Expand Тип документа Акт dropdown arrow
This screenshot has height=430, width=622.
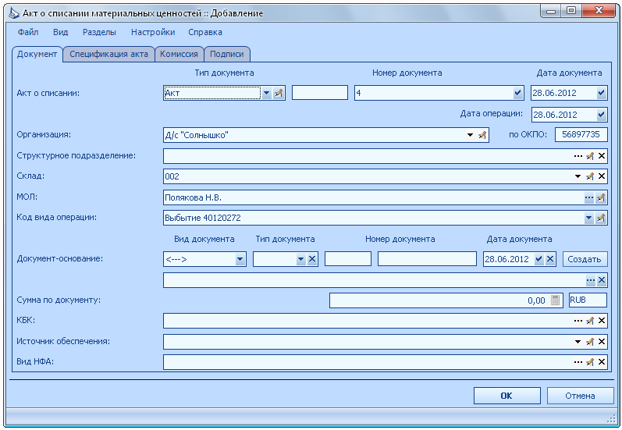coord(267,93)
